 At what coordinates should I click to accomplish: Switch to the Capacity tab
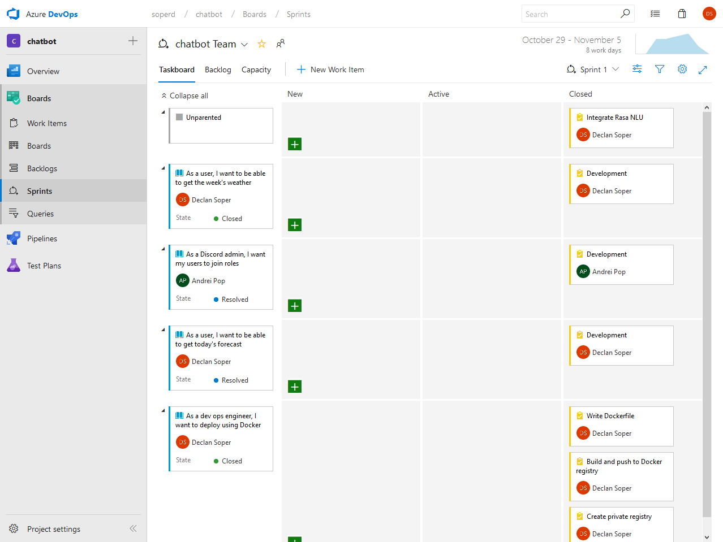(256, 70)
